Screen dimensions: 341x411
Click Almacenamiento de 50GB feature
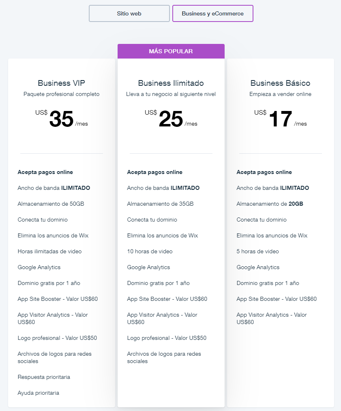(51, 204)
